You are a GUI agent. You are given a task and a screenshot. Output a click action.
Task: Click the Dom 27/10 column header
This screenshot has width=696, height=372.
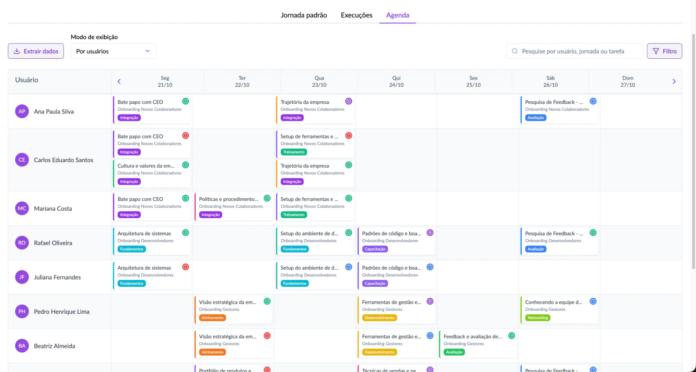click(x=627, y=82)
